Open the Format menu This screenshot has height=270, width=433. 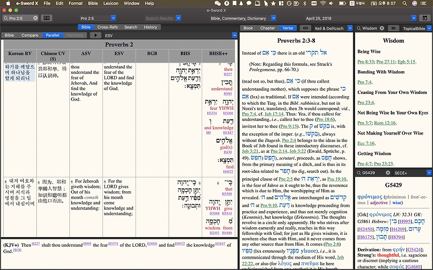point(75,3)
